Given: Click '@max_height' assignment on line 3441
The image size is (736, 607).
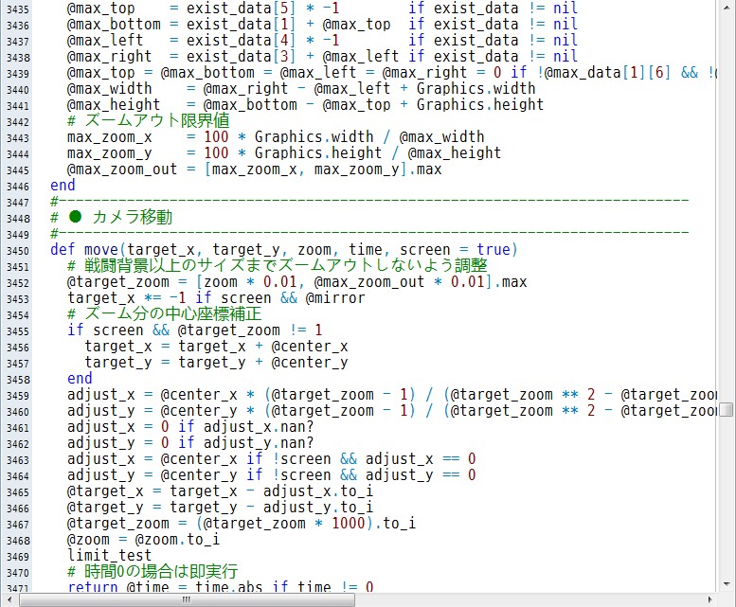Looking at the screenshot, I should [x=114, y=104].
